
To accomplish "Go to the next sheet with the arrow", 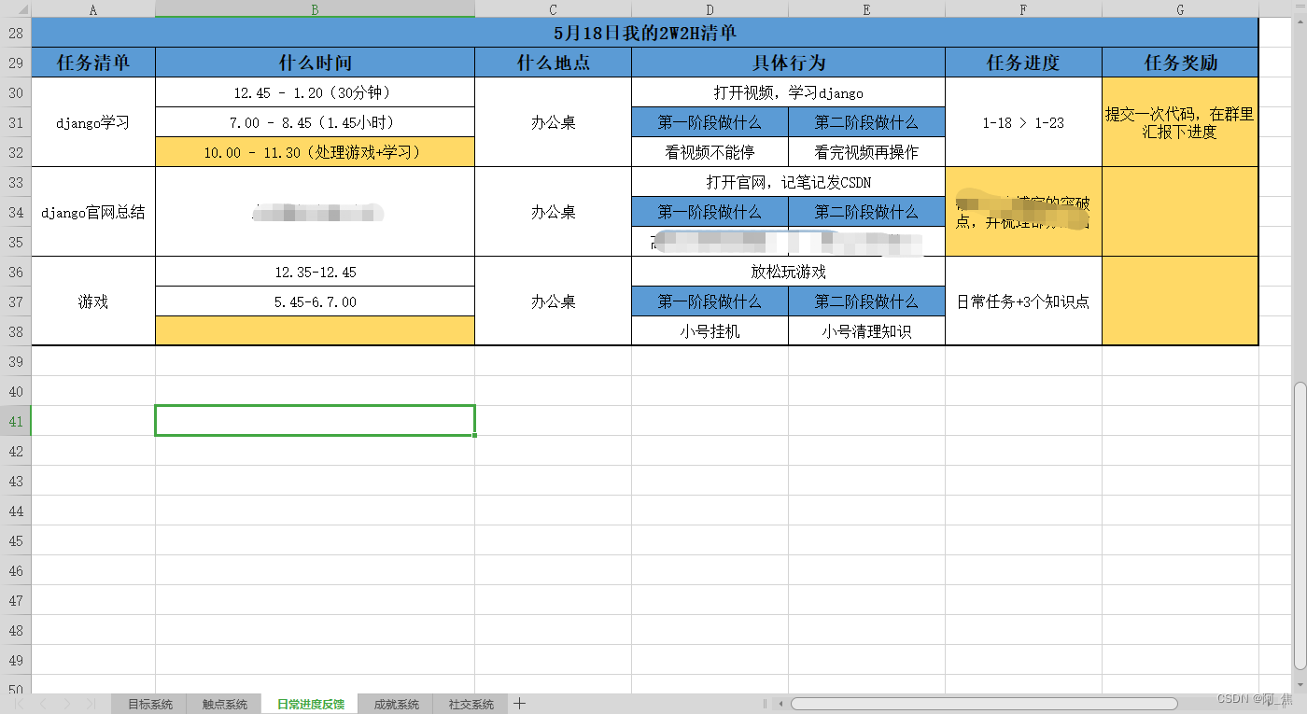I will click(x=66, y=704).
